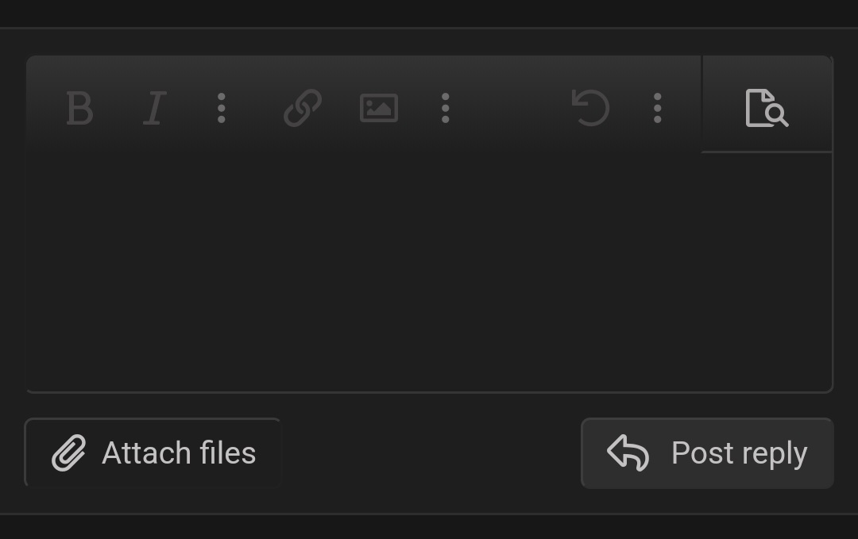Expand more options next to undo
858x539 pixels.
click(x=657, y=108)
